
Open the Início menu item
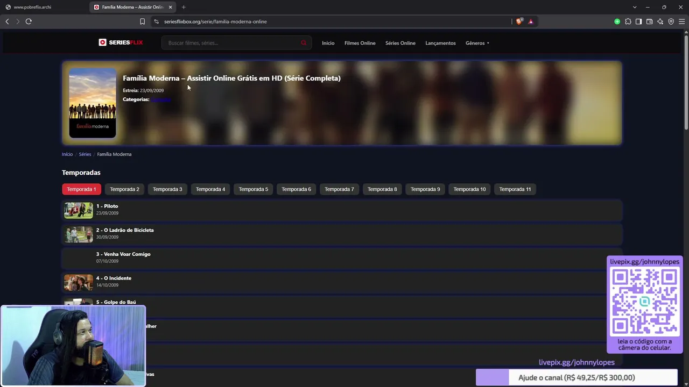[x=328, y=43]
